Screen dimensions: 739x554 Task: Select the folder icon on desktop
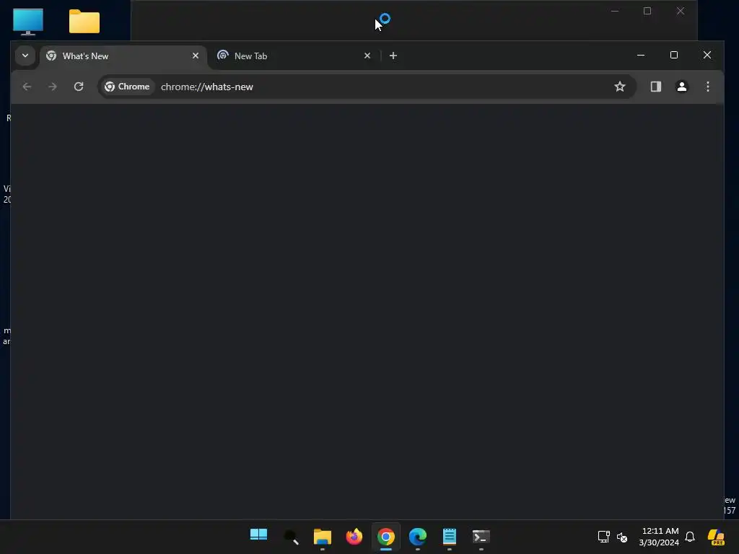pyautogui.click(x=84, y=22)
